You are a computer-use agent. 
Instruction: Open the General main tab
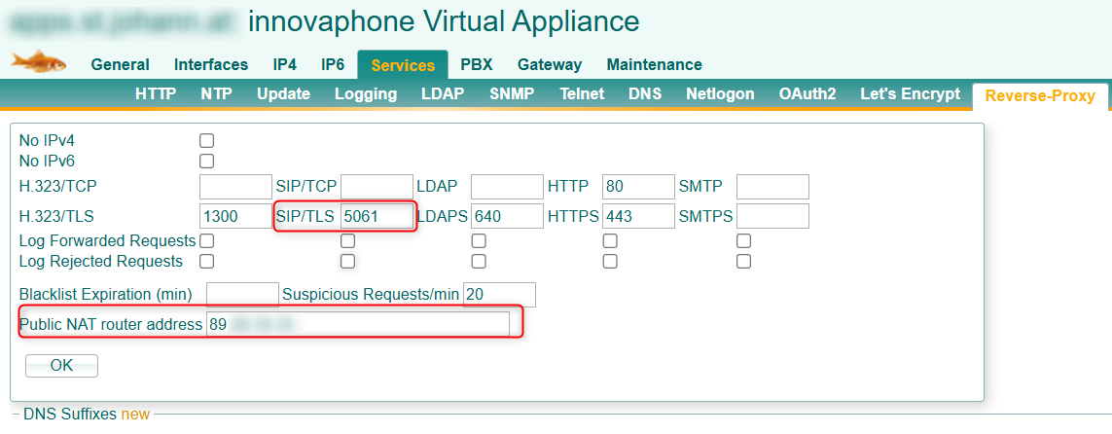(120, 65)
